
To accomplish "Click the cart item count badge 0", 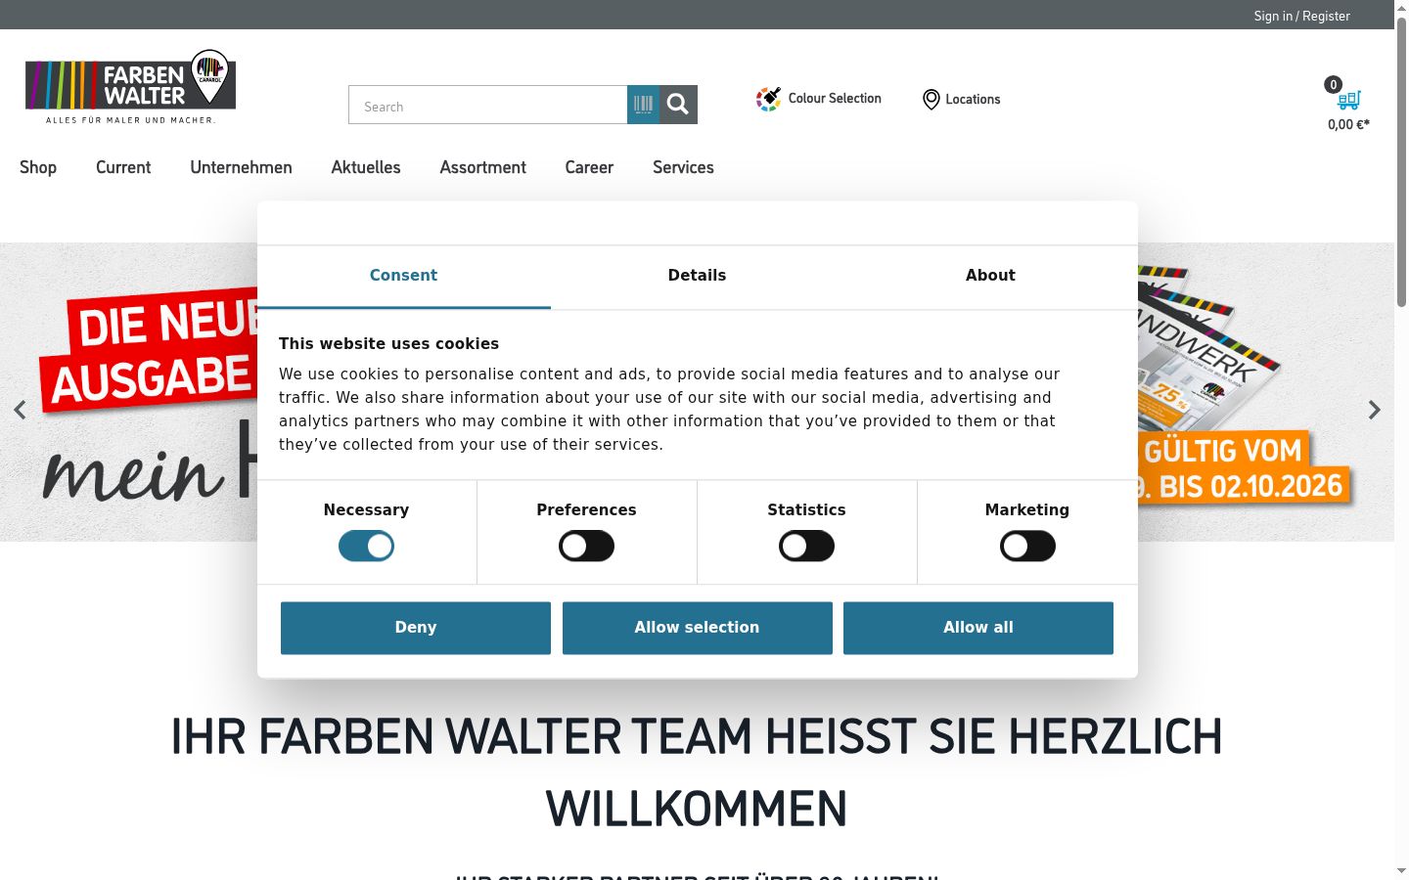I will (1333, 85).
